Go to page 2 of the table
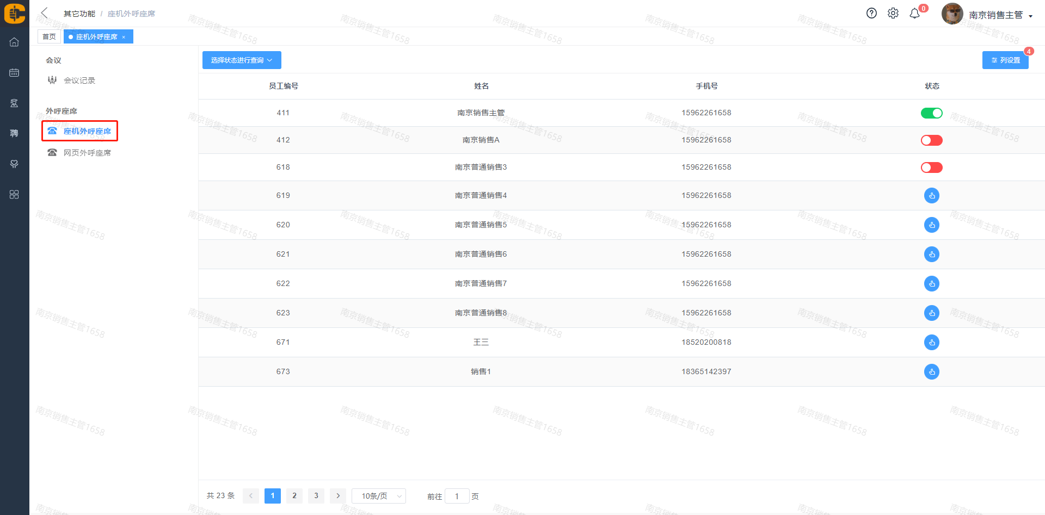This screenshot has height=515, width=1045. click(294, 496)
